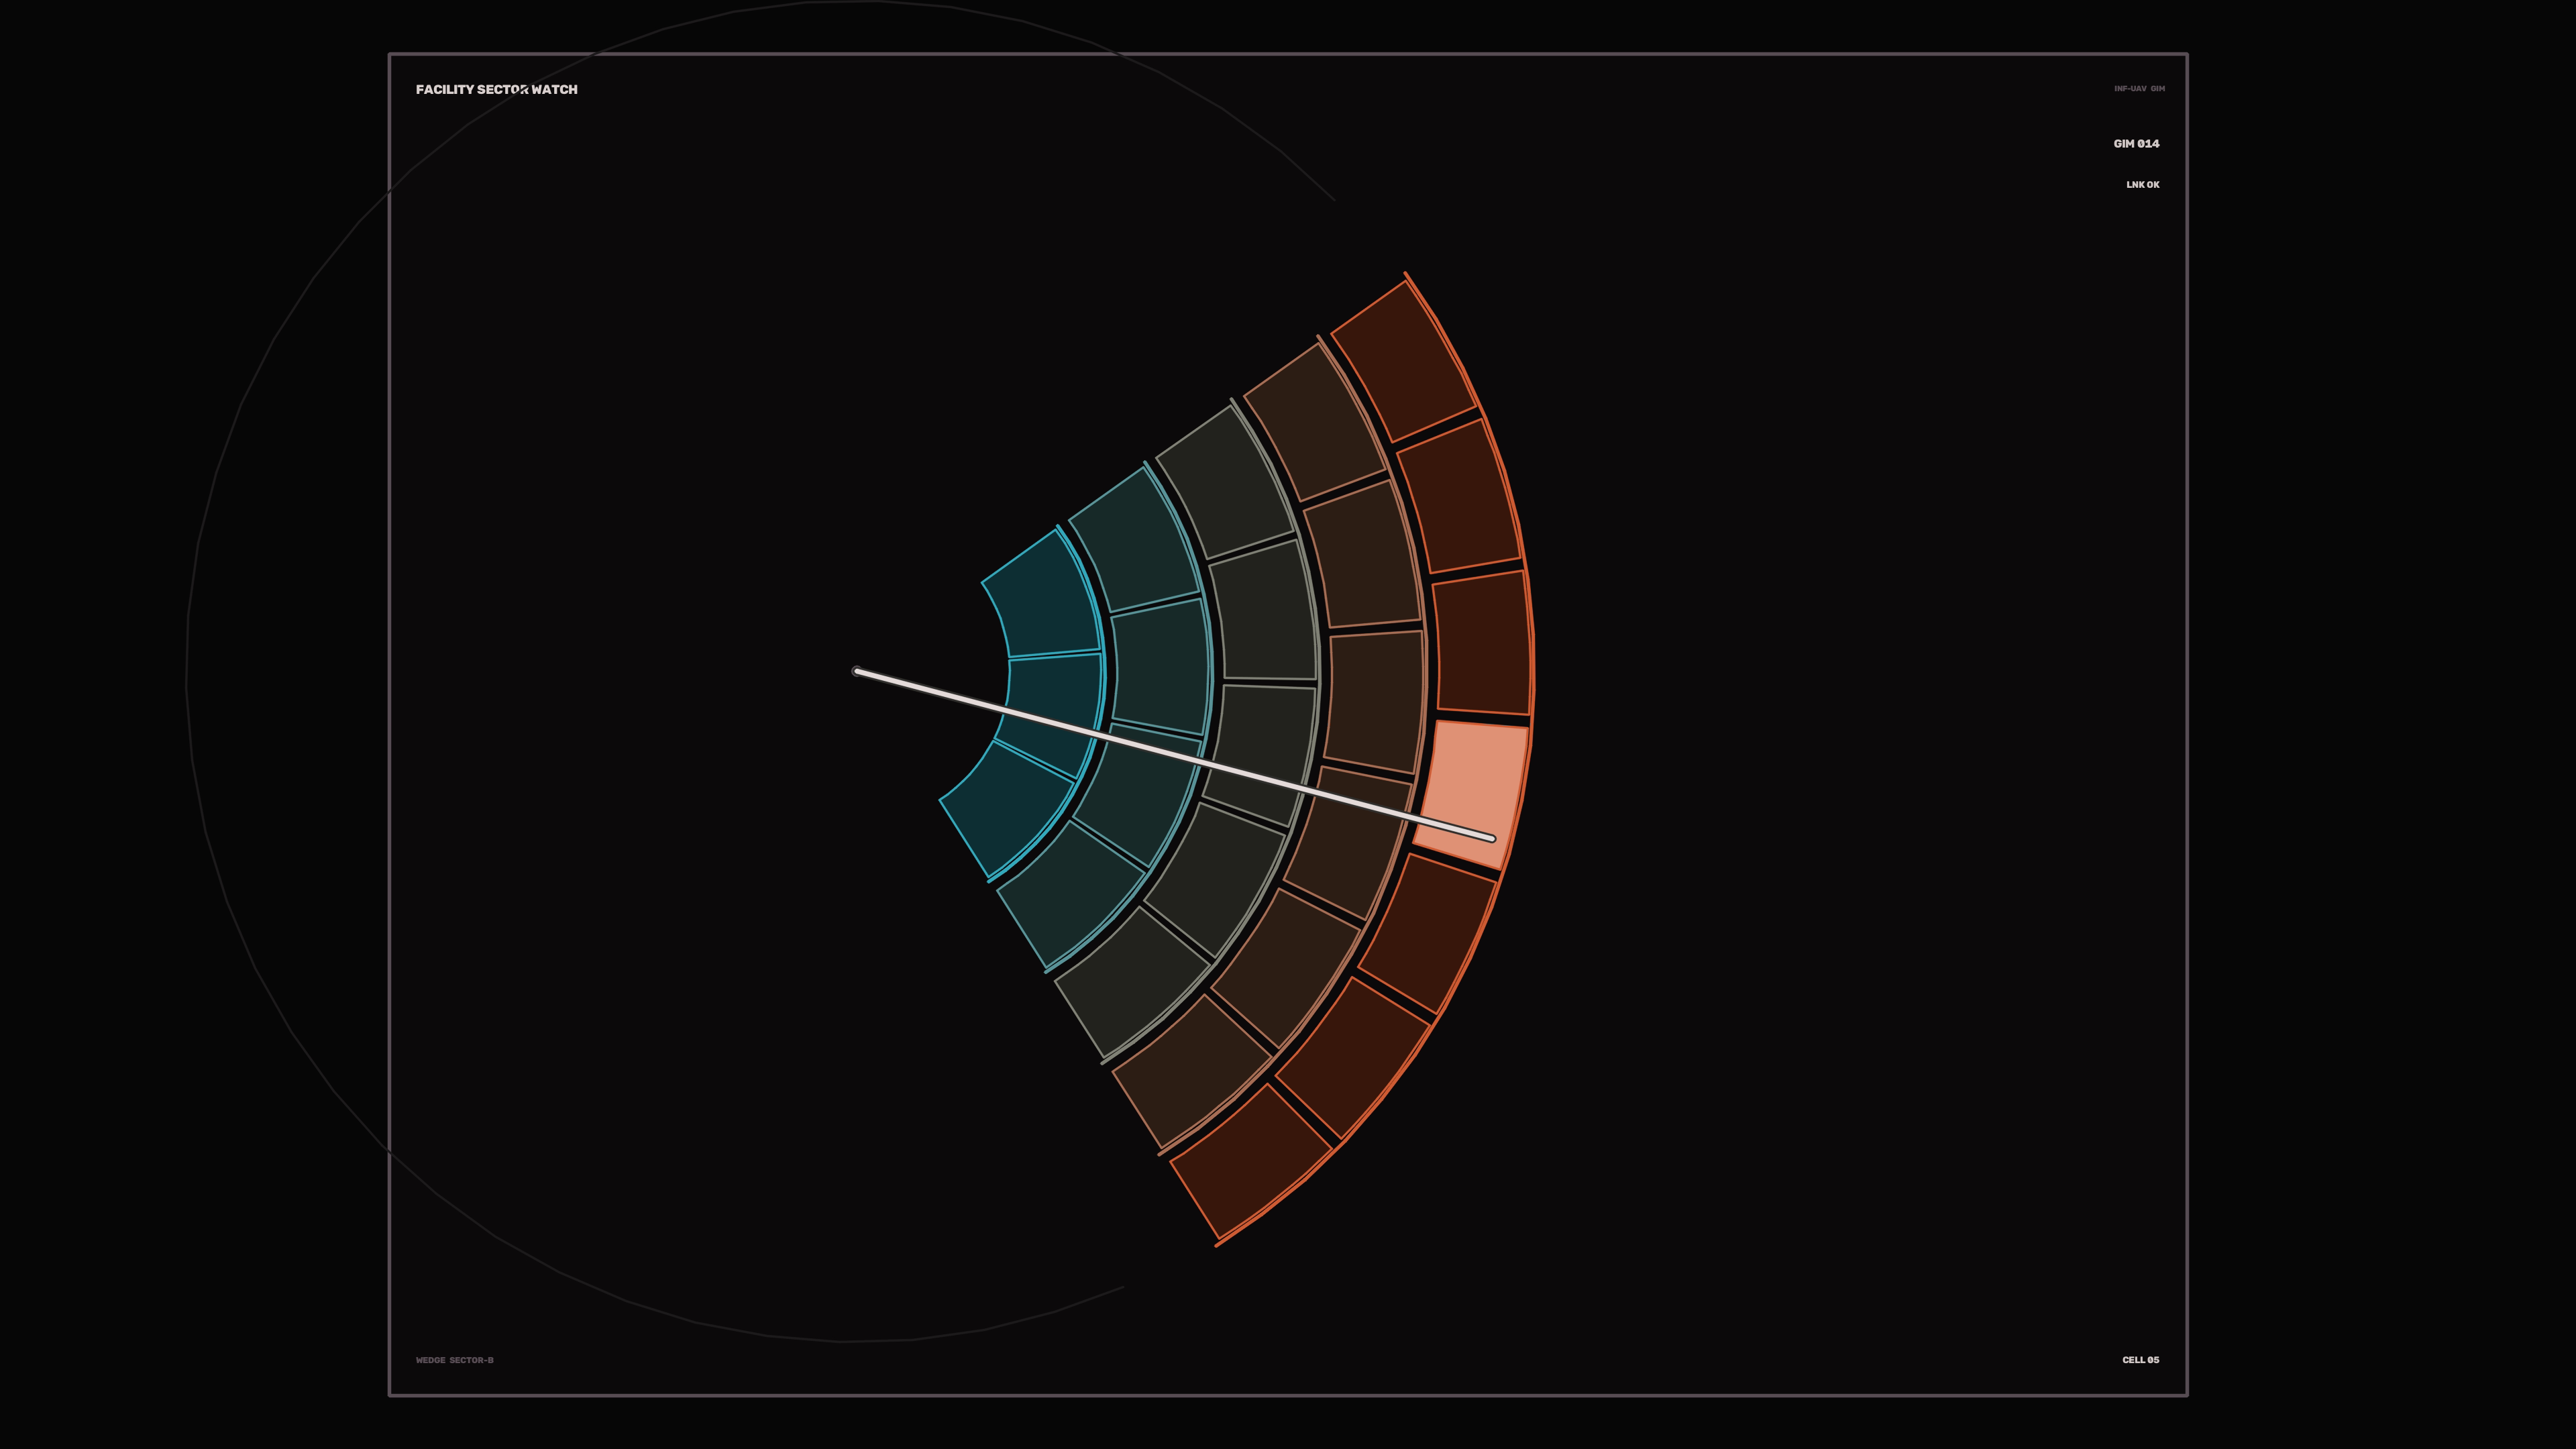Select the bottom cell of the innermost cyan ring
2576x1449 pixels.
tap(1008, 810)
